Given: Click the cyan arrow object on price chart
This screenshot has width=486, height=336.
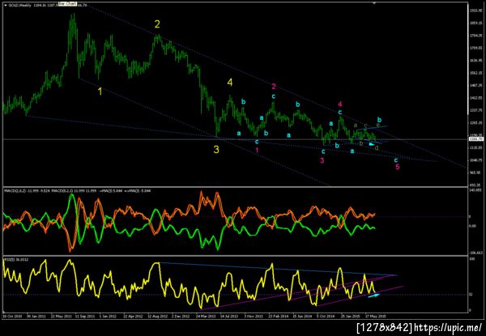Looking at the screenshot, I should [372, 143].
